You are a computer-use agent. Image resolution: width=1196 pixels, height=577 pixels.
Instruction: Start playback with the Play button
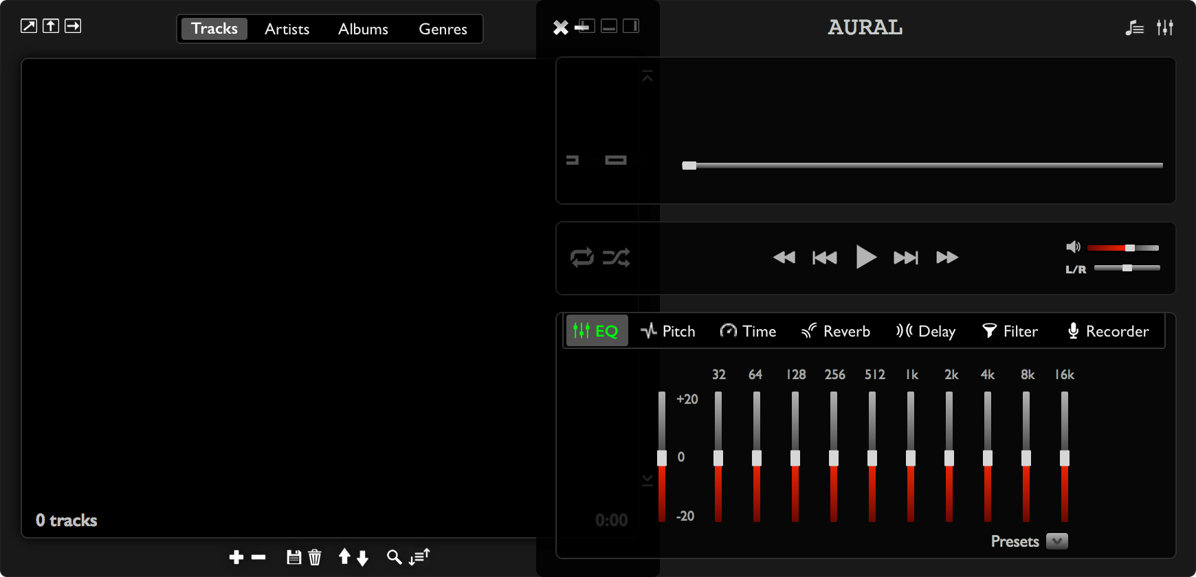point(866,258)
